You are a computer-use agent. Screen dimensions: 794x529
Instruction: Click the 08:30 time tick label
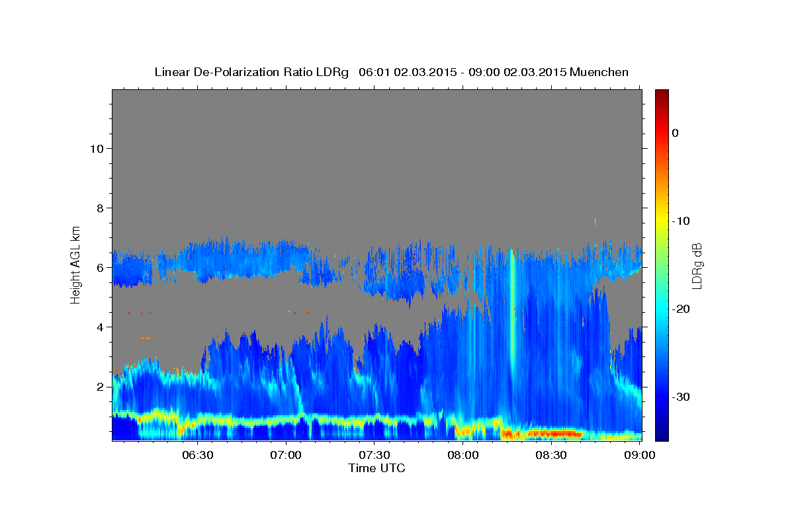coord(551,456)
